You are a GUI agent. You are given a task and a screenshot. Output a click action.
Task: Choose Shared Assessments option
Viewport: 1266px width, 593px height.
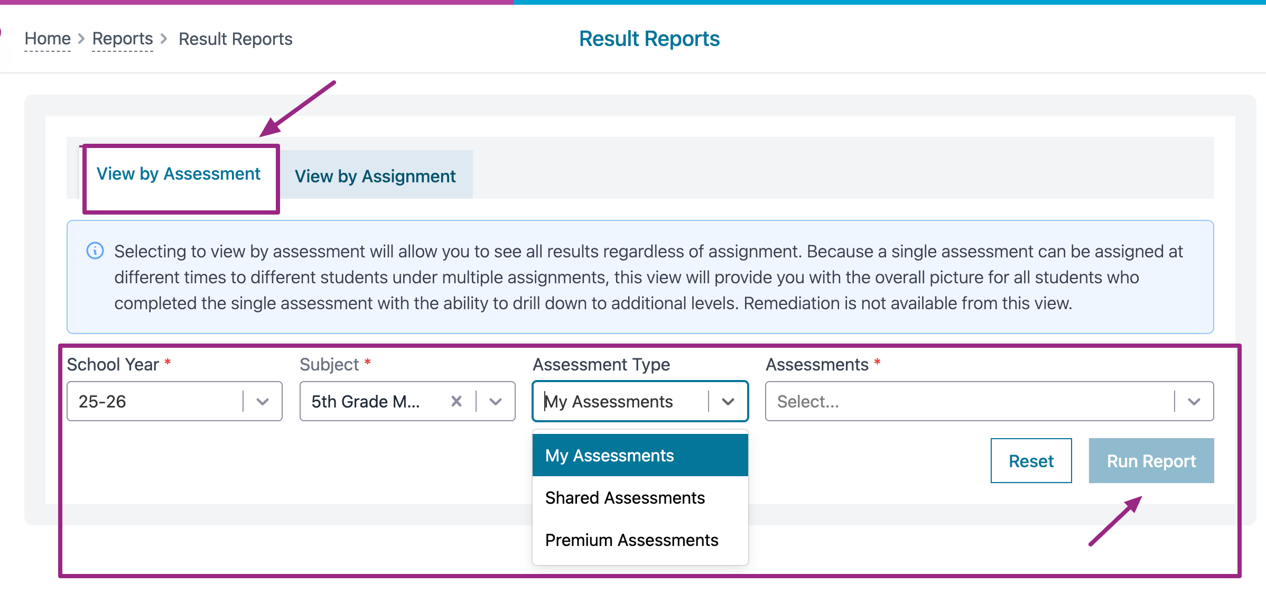coord(625,498)
